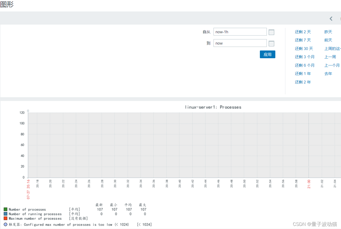This screenshot has height=229, width=341.
Task: Open calendar picker for the From field
Action: (271, 32)
